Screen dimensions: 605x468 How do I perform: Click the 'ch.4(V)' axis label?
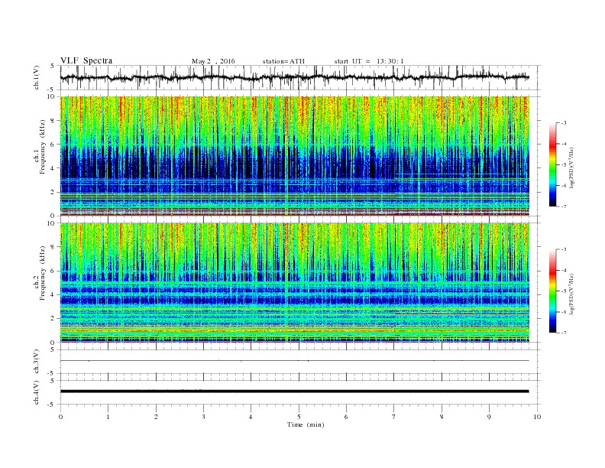pos(37,392)
